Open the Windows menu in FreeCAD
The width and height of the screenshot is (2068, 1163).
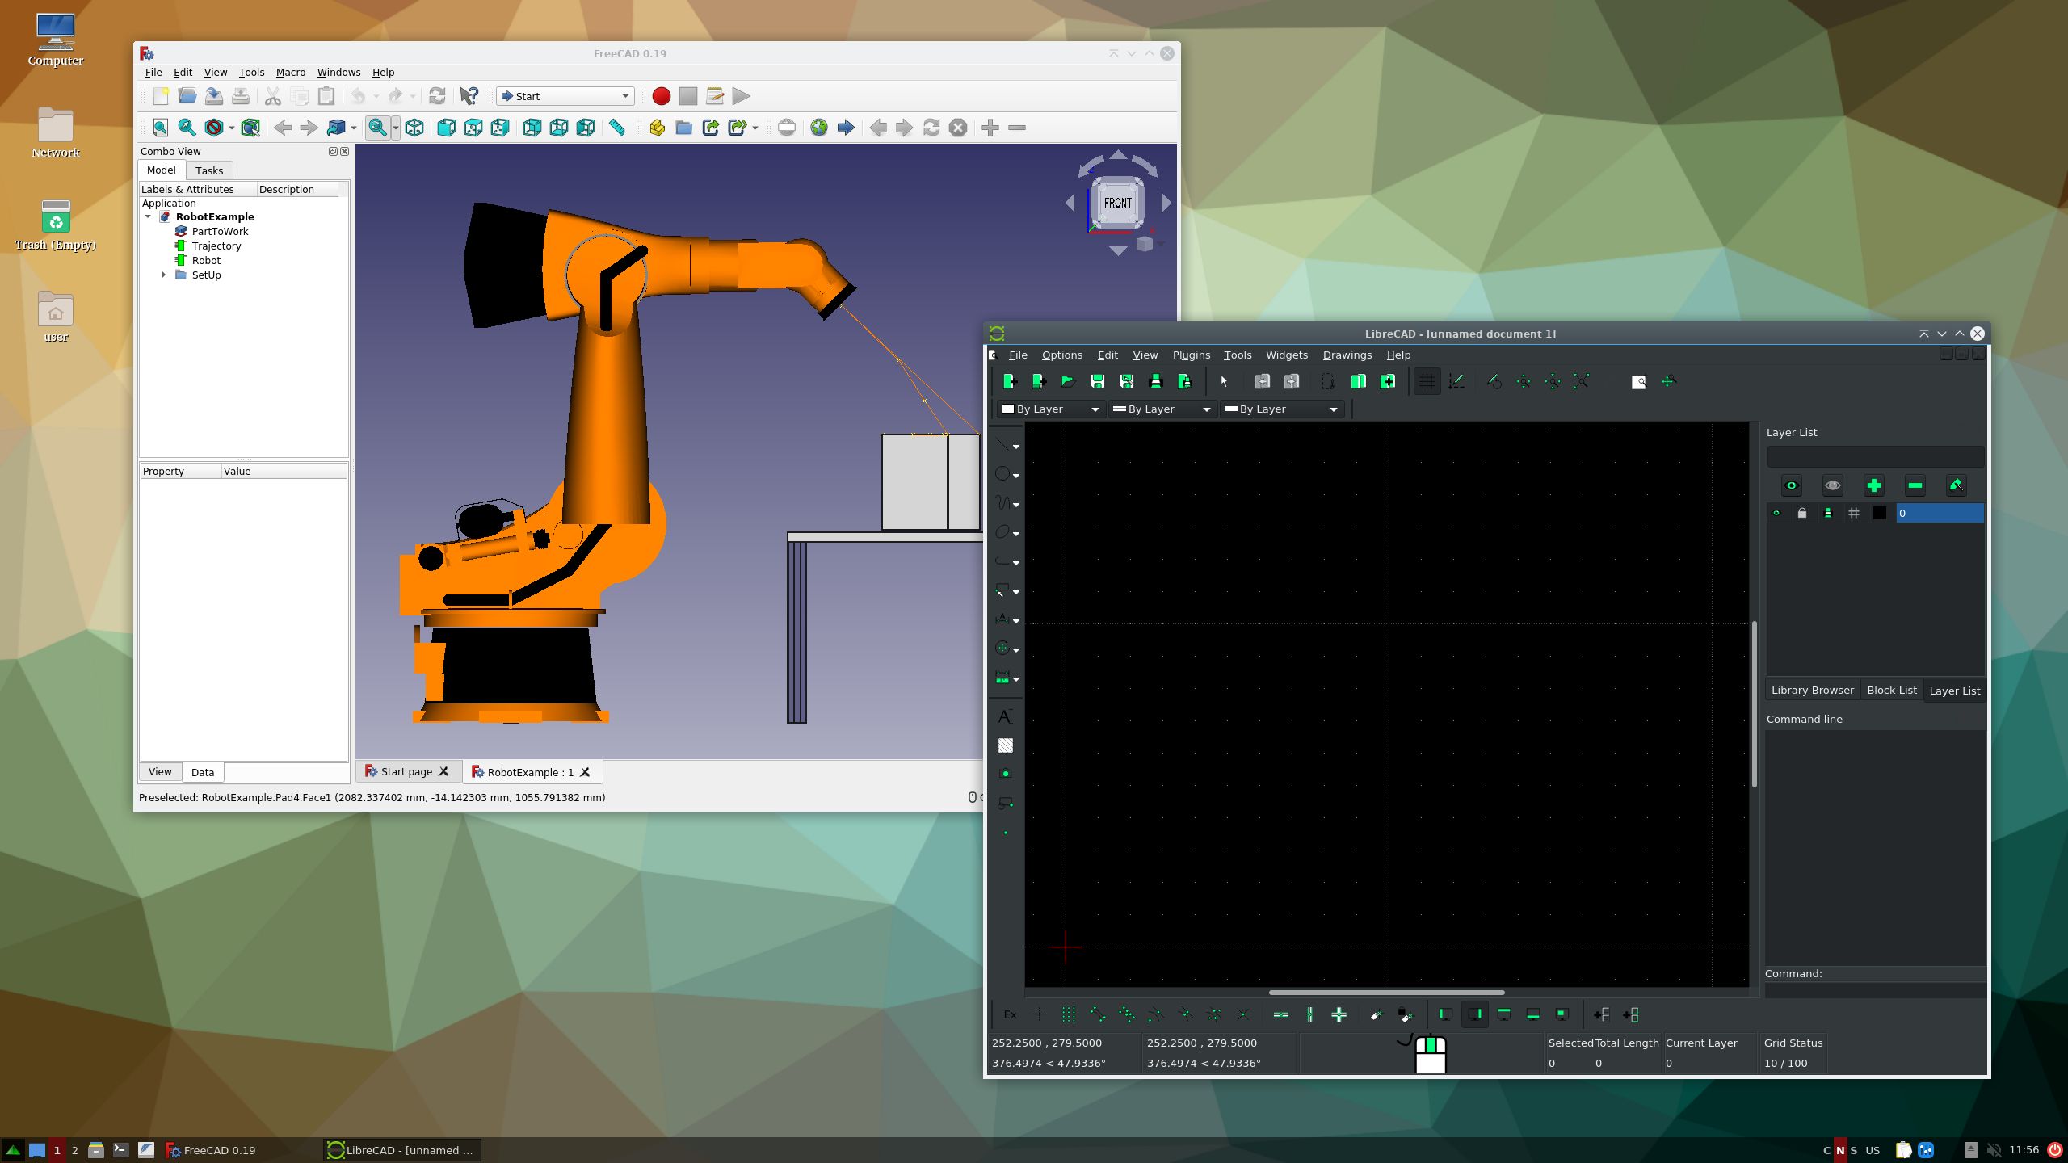338,72
